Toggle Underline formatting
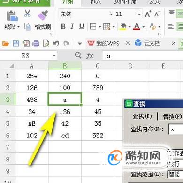 82,26
